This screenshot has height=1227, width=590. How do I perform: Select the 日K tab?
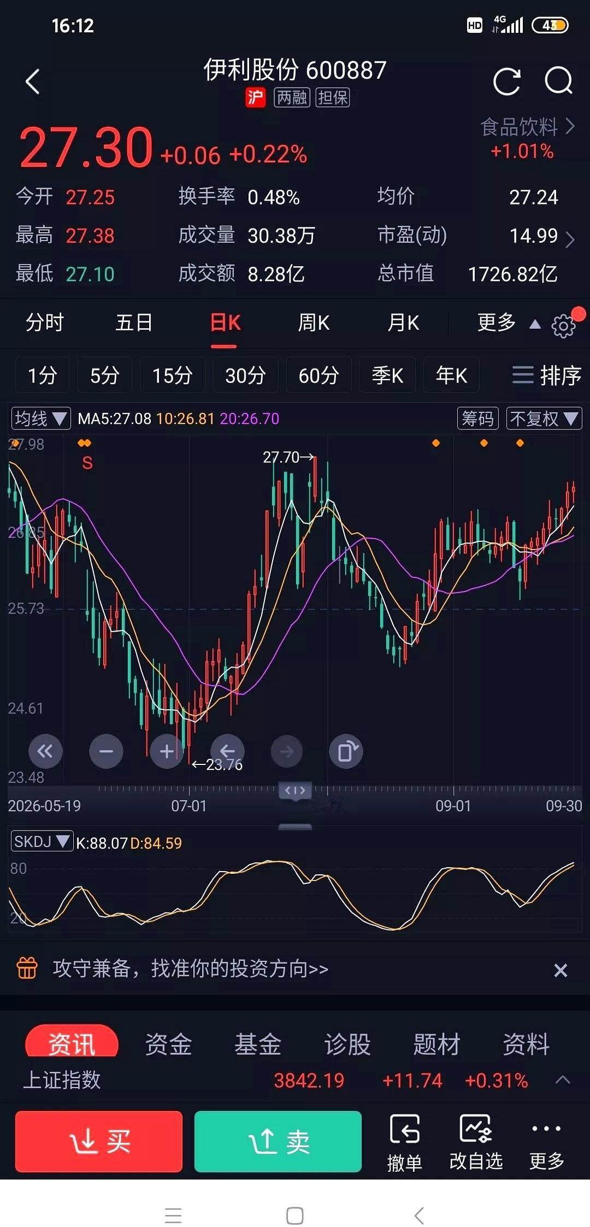[225, 323]
